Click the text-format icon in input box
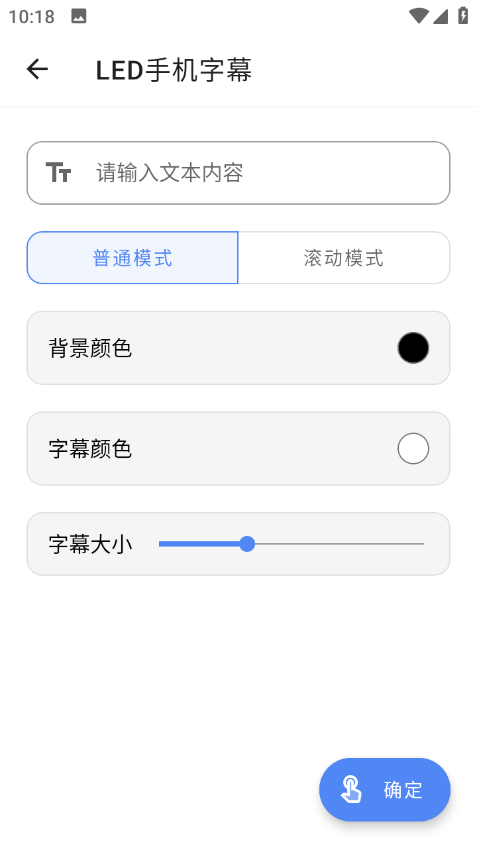 tap(58, 173)
